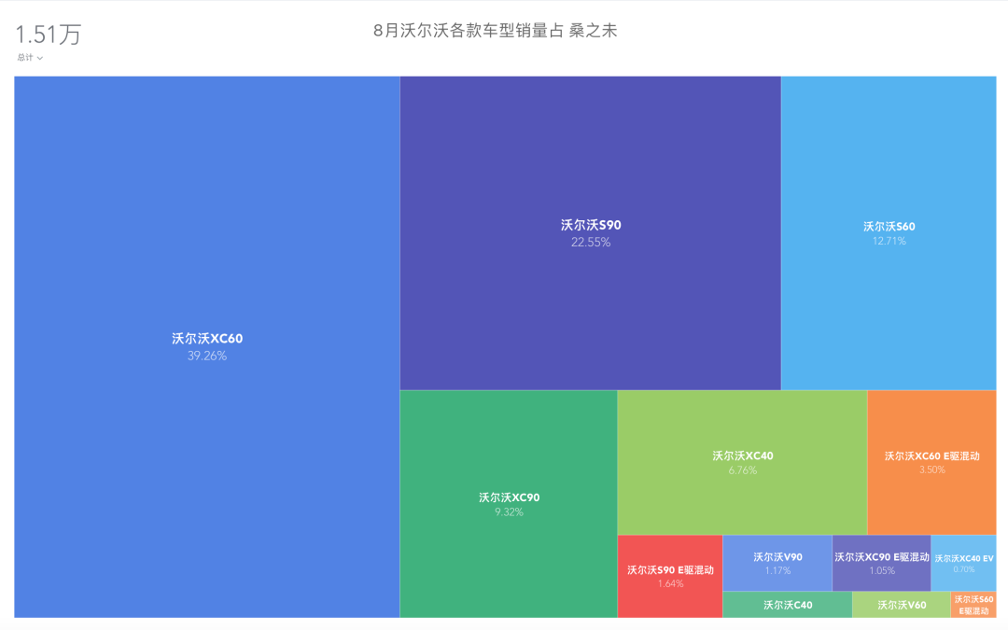1008x630 pixels.
Task: Click the 9.32% percentage label
Action: pyautogui.click(x=509, y=512)
